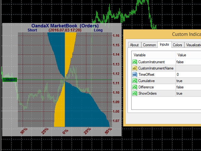Viewport: 201px width, 151px height.
Task: Click the 1.13 price axis label
Action: point(116,64)
